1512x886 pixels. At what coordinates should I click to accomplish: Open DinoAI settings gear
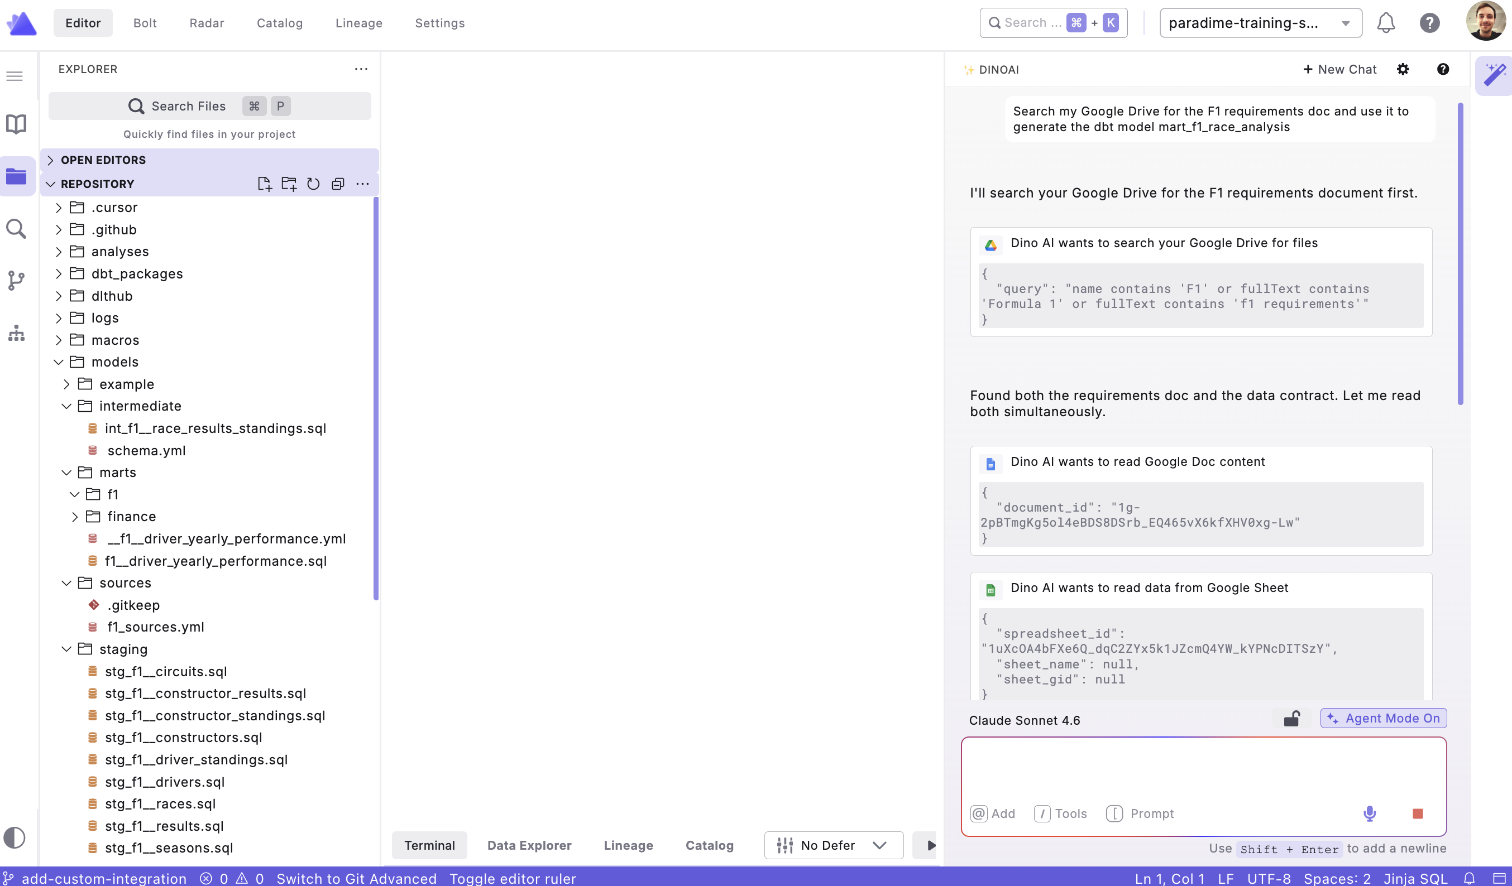click(x=1403, y=70)
